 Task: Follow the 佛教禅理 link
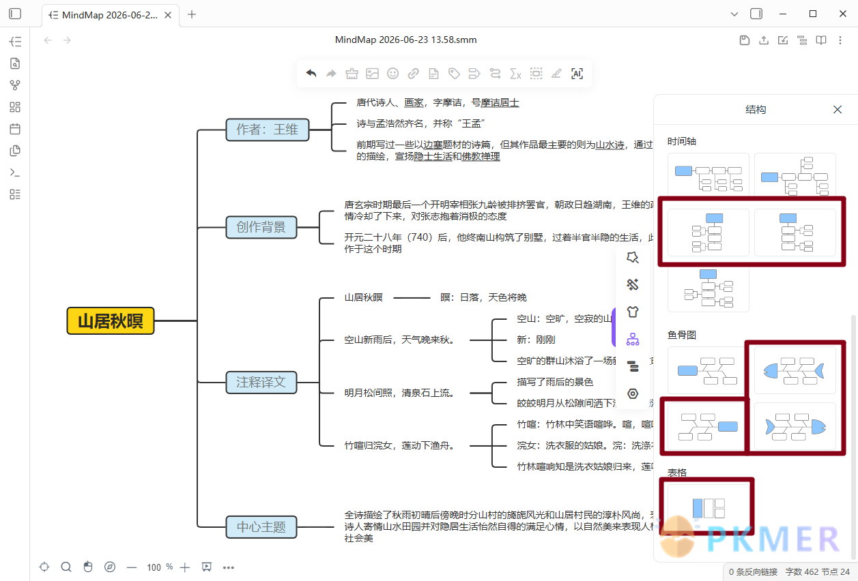tap(481, 156)
